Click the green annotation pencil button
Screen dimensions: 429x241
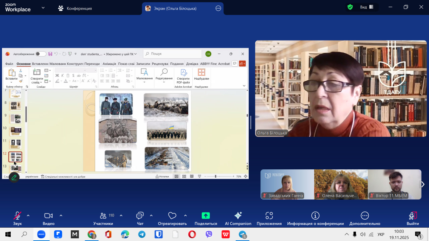click(14, 177)
